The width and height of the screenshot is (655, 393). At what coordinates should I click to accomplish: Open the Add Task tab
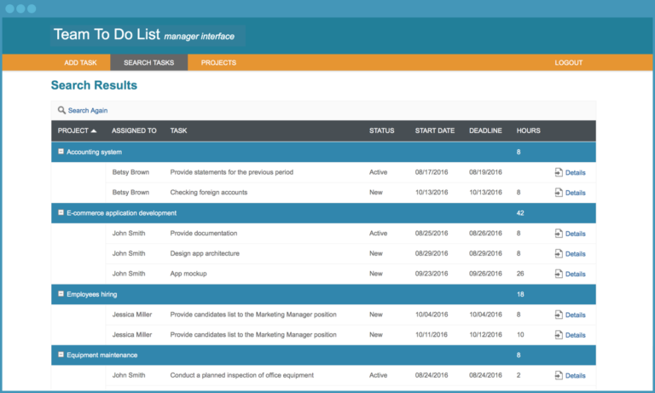(x=81, y=62)
